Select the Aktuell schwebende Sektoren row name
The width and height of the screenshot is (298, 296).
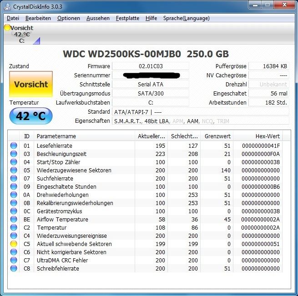pos(74,244)
